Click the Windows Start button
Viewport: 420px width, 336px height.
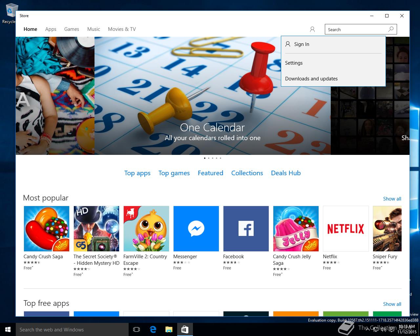8,329
